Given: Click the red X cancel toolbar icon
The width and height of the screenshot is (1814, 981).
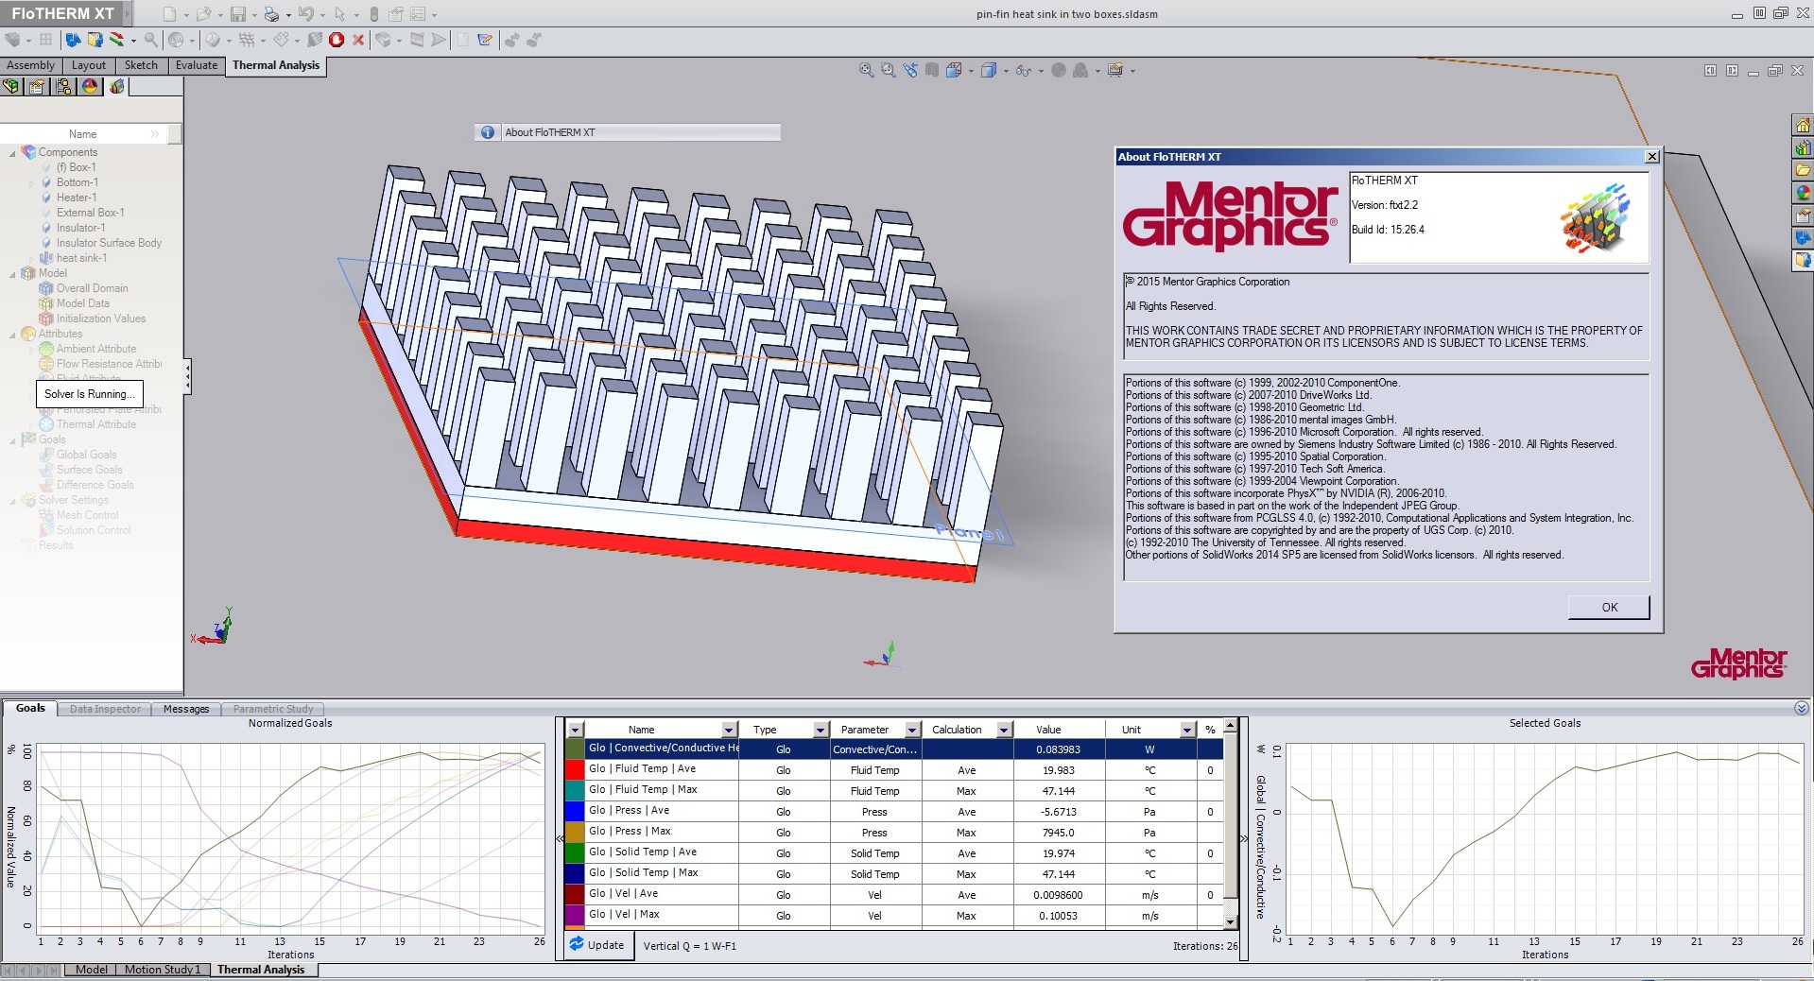Looking at the screenshot, I should point(358,40).
